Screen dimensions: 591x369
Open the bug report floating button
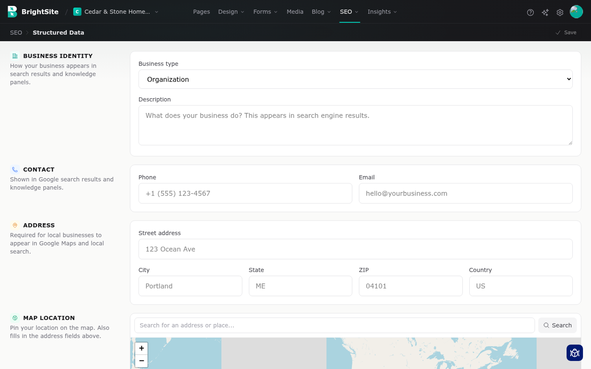point(575,353)
